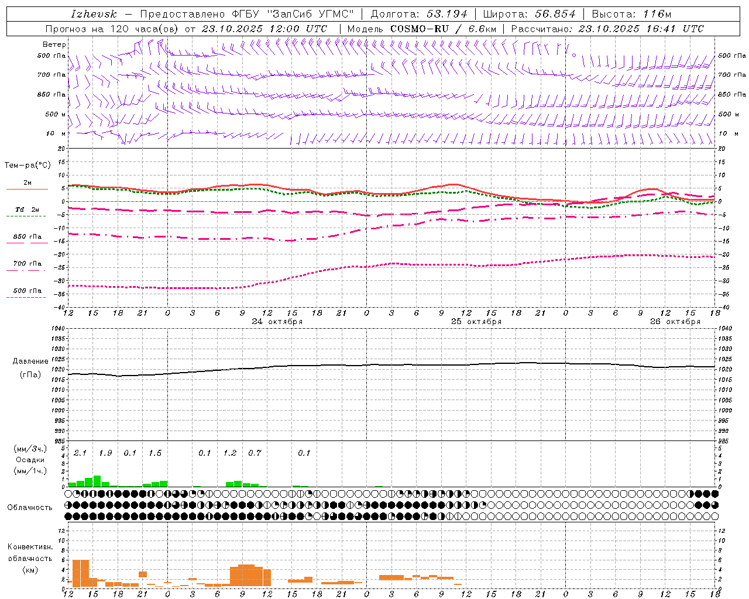Click the 0.7 three-hour precipitation value
Viewport: 749px width, 599px height.
(255, 453)
